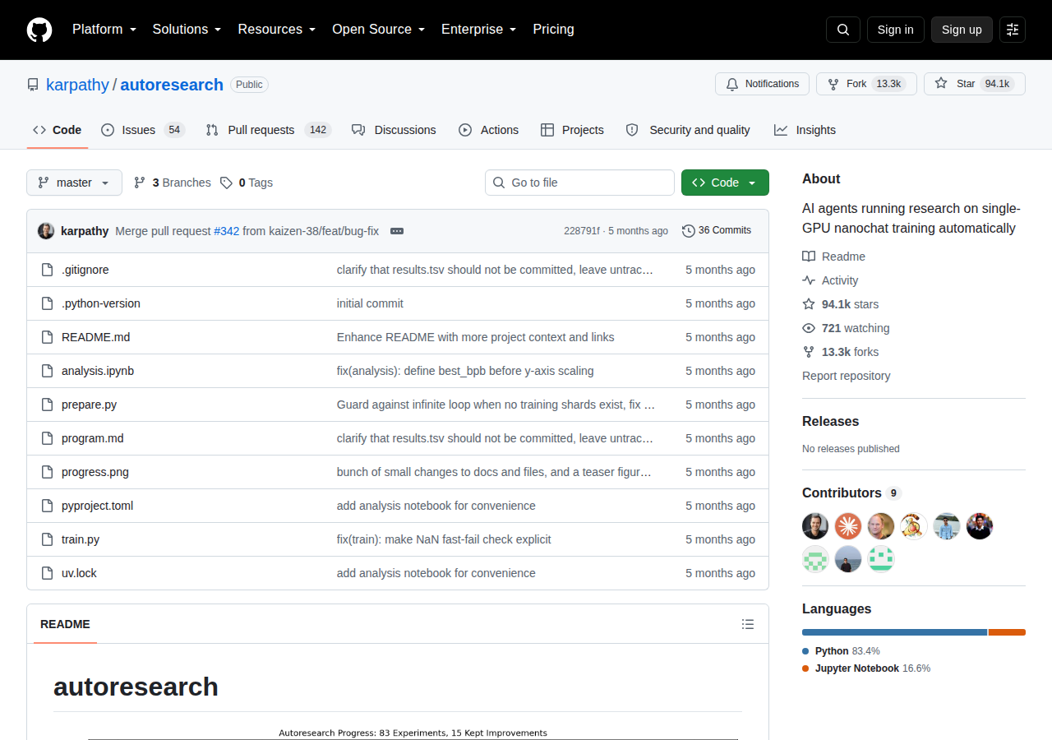
Task: Click the first contributor avatar
Action: [815, 526]
